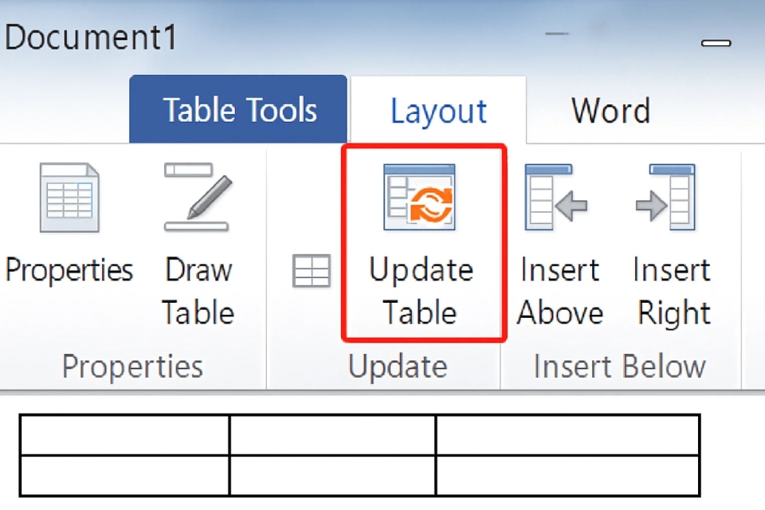Click the bottom-right table cell

click(x=570, y=476)
